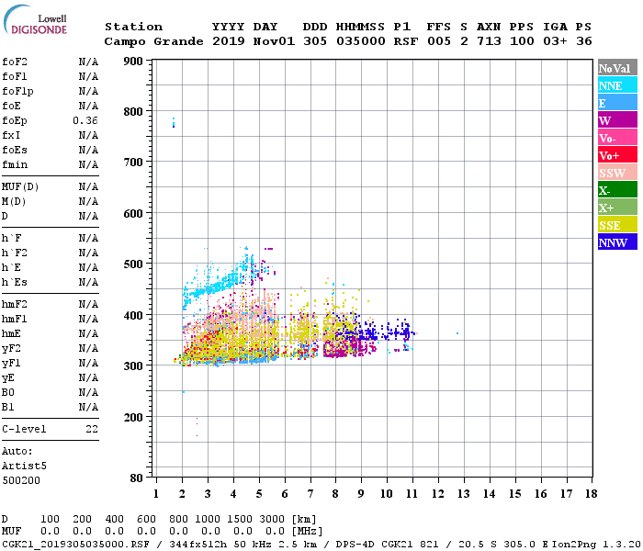The image size is (643, 551).
Task: Click the 300 km height axis label
Action: (133, 365)
